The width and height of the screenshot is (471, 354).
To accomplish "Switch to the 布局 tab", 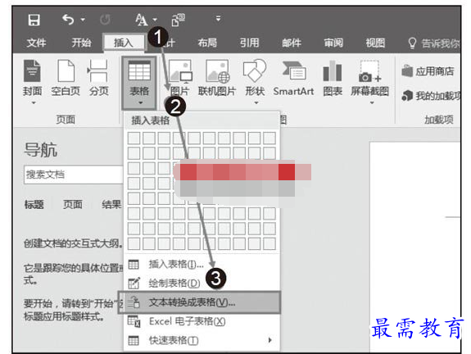I will pos(207,43).
